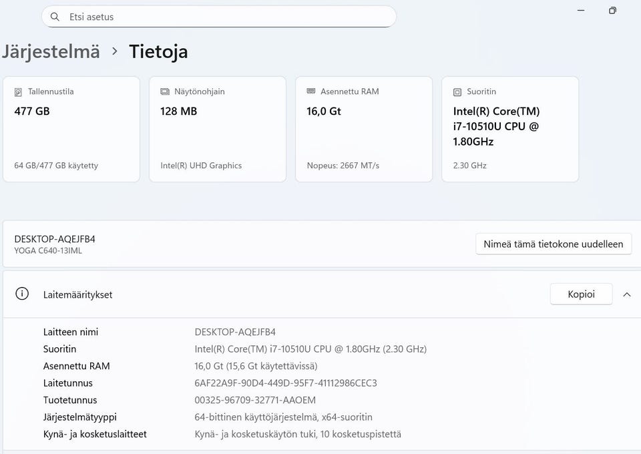The height and width of the screenshot is (454, 641).
Task: Click the restore window icon
Action: [x=612, y=11]
